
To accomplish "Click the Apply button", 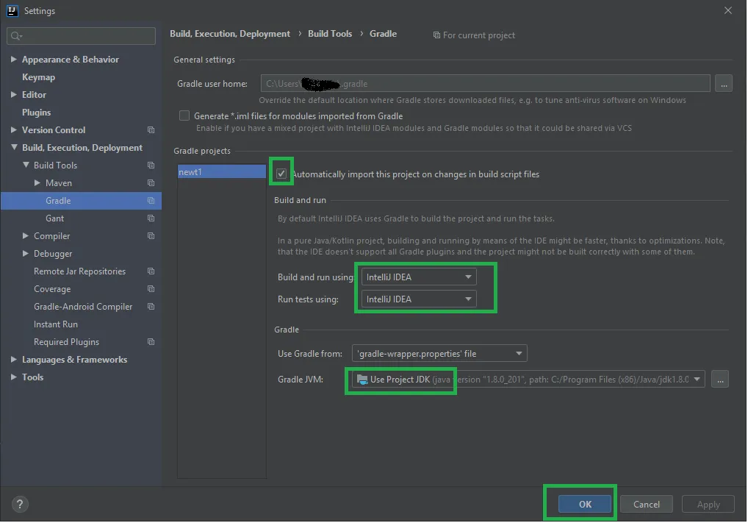I will coord(708,504).
